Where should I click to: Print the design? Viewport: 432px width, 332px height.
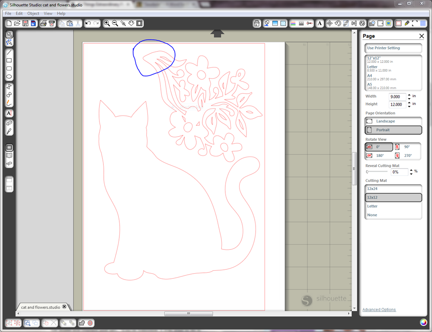(43, 23)
